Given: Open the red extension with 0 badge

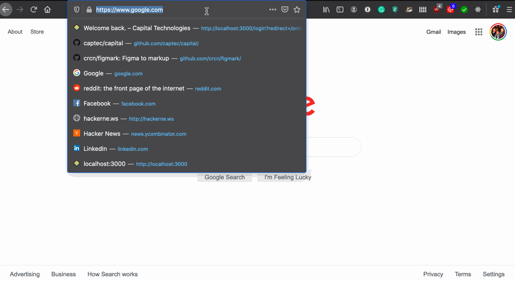Looking at the screenshot, I should (451, 9).
